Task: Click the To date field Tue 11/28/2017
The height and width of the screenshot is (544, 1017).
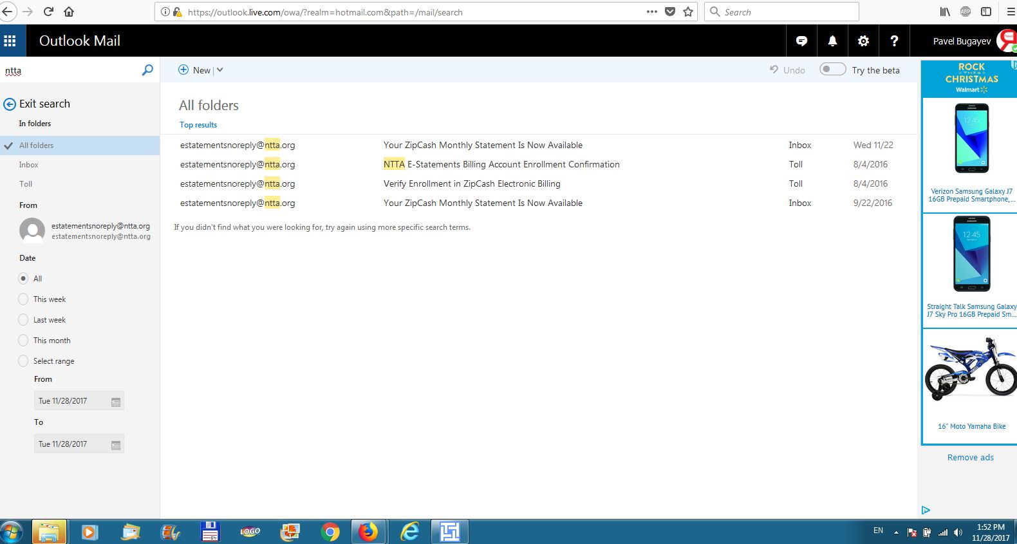Action: tap(79, 444)
